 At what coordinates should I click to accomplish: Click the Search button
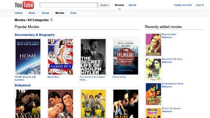click(x=104, y=5)
